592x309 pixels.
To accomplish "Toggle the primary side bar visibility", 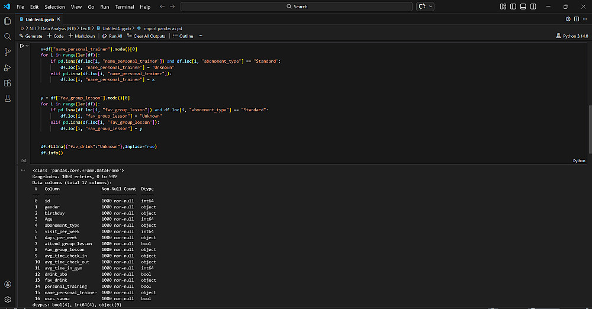I will click(513, 7).
